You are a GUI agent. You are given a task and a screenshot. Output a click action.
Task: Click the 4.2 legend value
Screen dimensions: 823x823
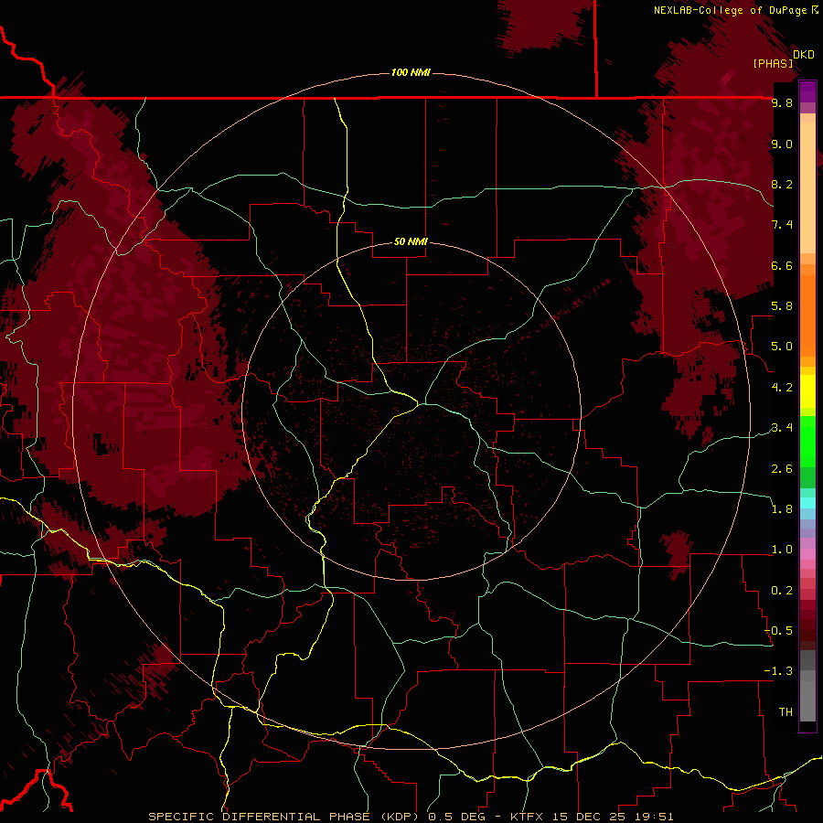click(x=782, y=388)
